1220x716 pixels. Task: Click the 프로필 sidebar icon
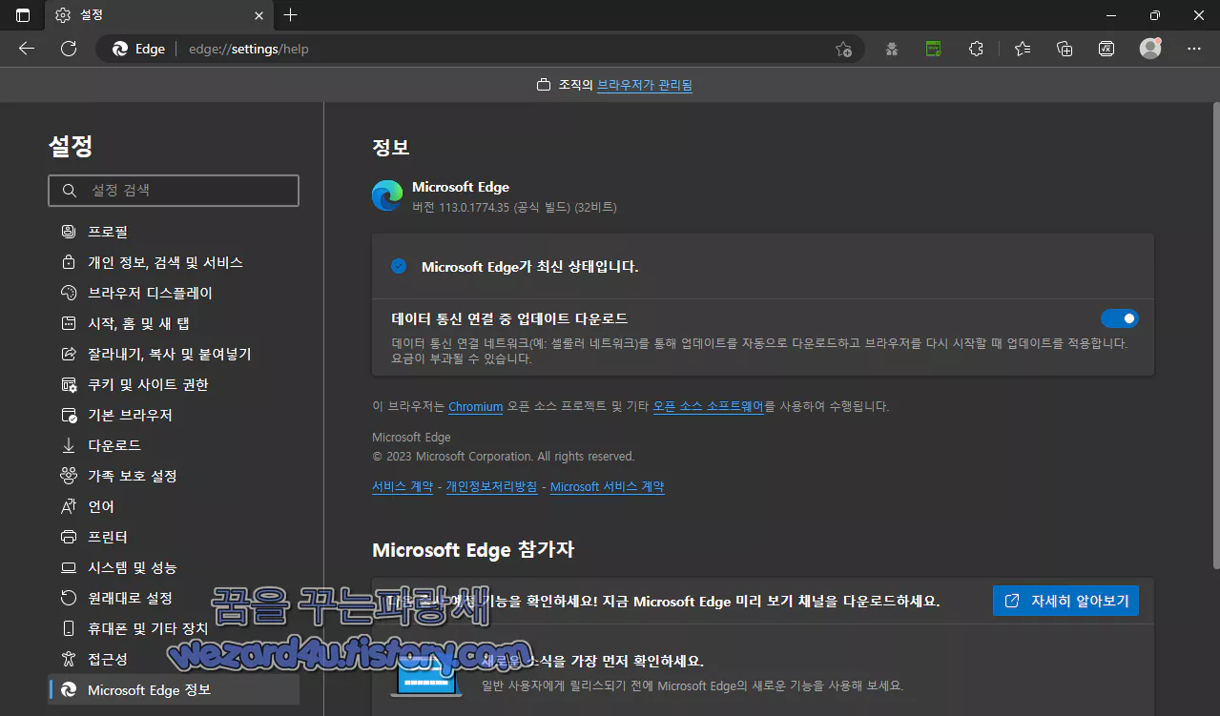click(x=69, y=232)
